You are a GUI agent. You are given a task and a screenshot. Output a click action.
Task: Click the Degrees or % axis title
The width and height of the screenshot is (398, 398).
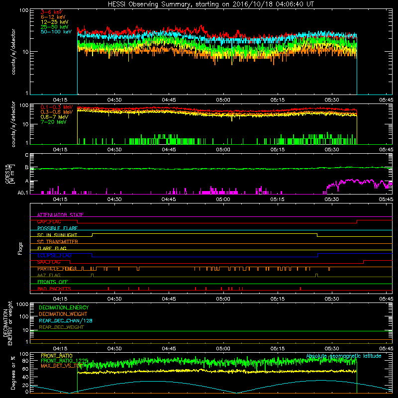pyautogui.click(x=13, y=373)
